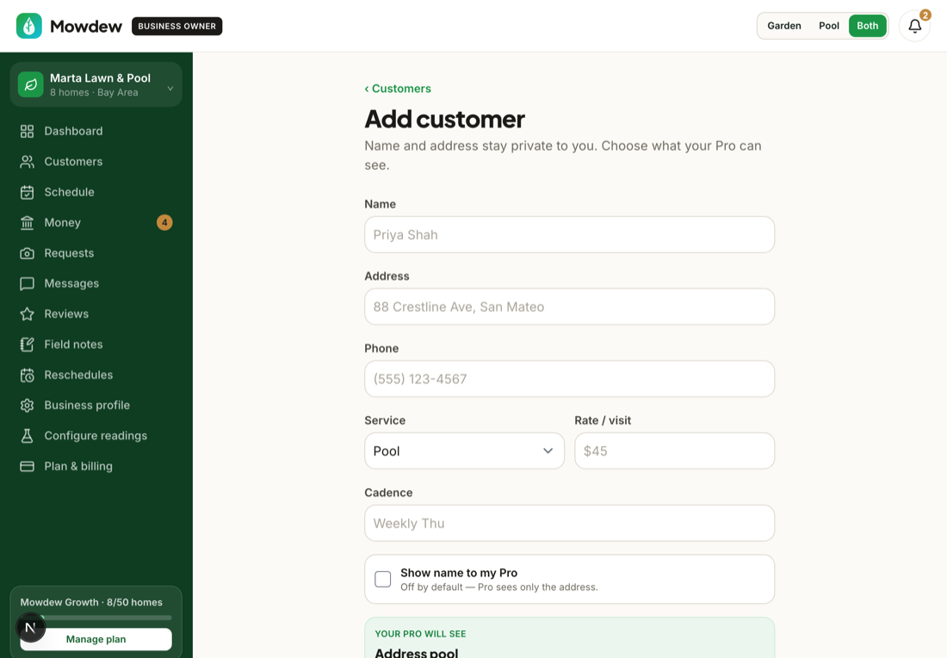Click the Dashboard grid icon
The width and height of the screenshot is (947, 658).
(28, 131)
